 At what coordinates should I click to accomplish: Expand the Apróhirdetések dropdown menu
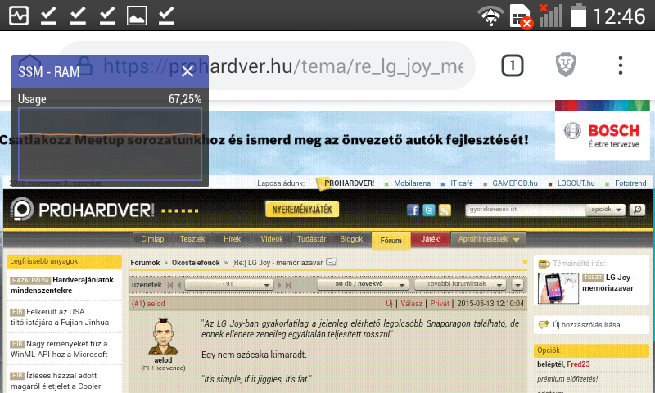pos(488,239)
